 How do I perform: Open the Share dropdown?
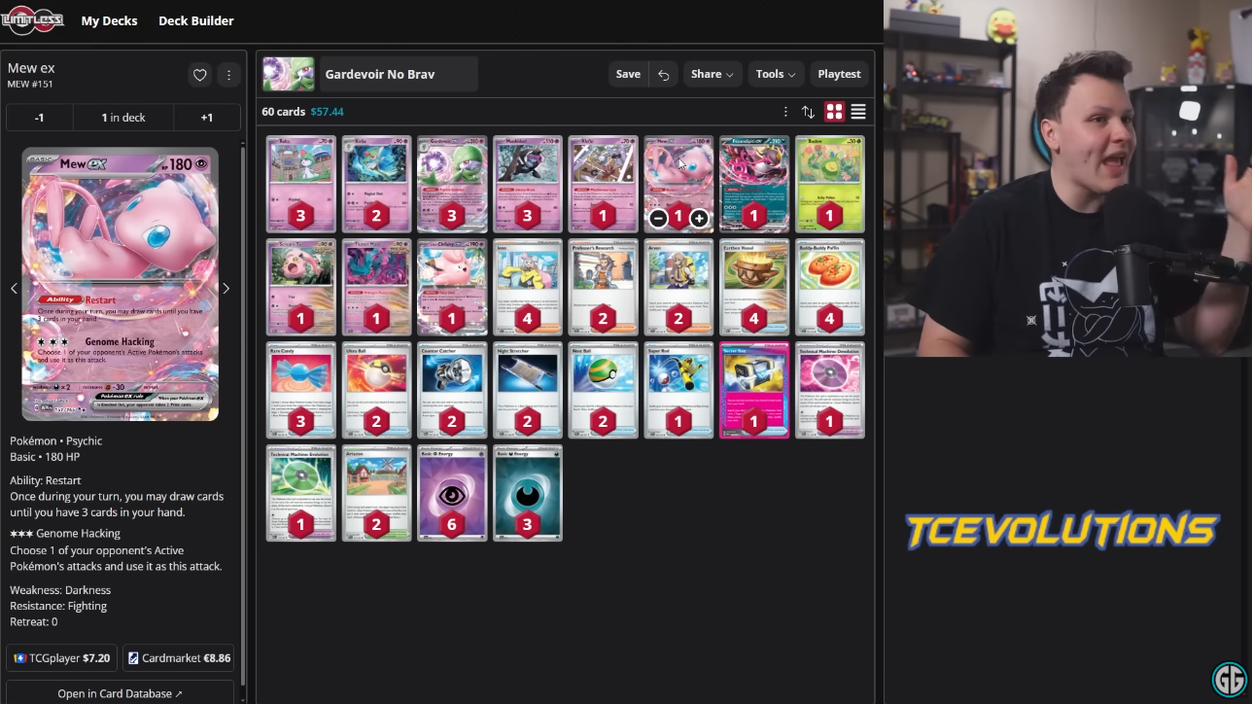712,74
